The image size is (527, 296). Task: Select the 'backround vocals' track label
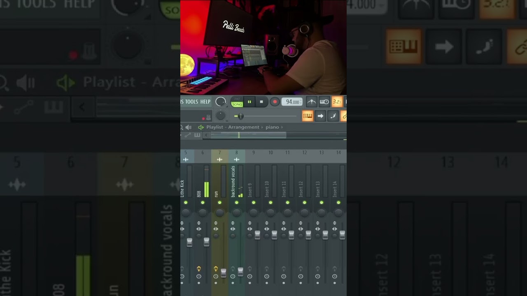pyautogui.click(x=233, y=181)
